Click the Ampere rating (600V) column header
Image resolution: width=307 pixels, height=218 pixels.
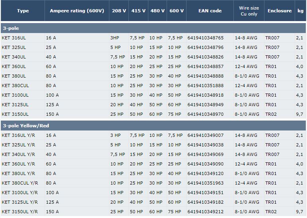(x=77, y=11)
